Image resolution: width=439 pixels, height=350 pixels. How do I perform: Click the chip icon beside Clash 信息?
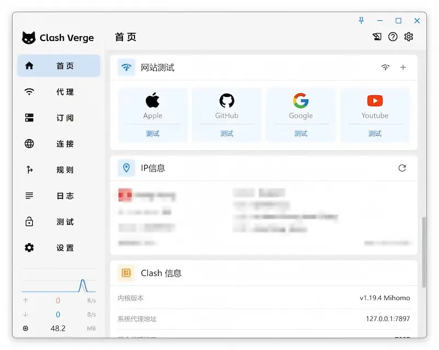click(126, 273)
